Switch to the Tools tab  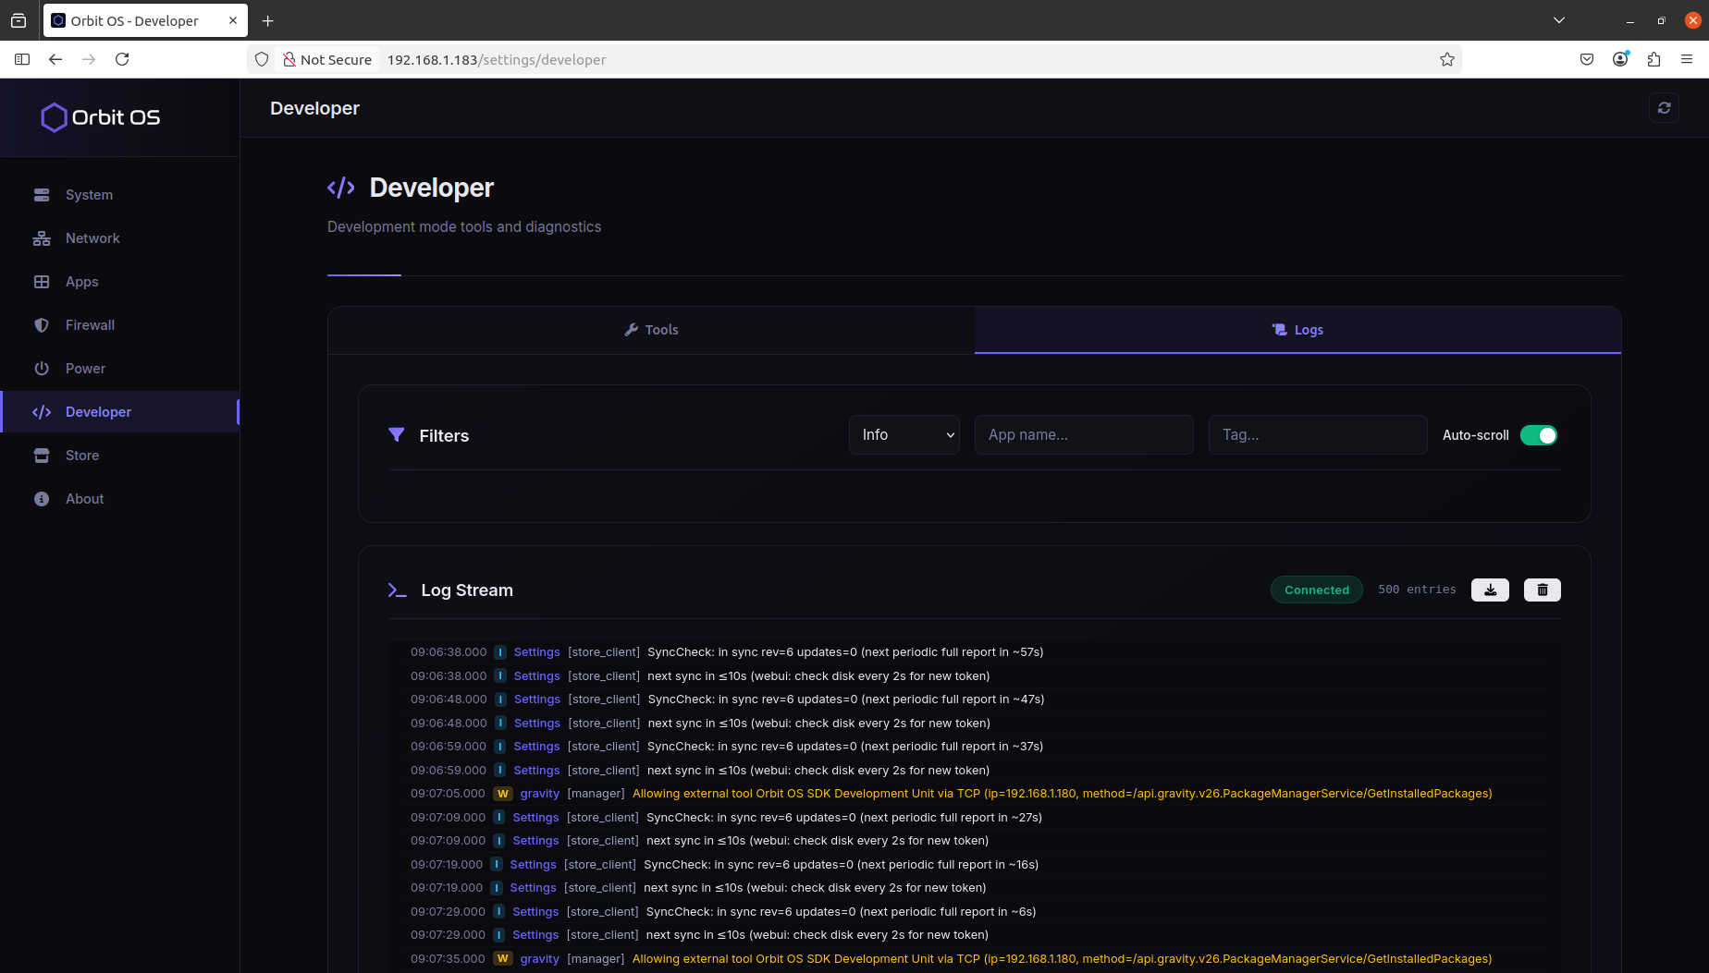651,329
